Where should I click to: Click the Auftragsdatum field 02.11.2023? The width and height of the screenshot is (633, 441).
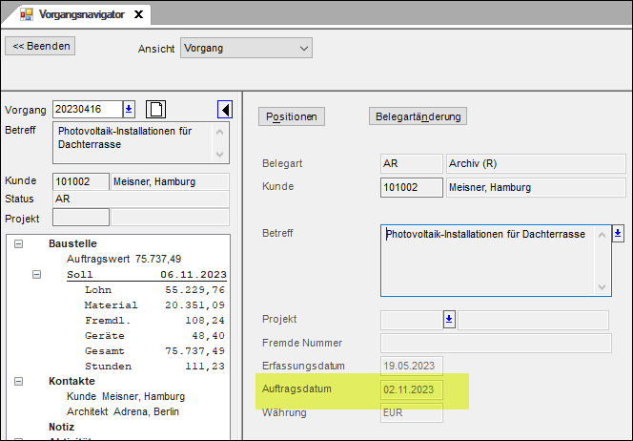click(411, 389)
